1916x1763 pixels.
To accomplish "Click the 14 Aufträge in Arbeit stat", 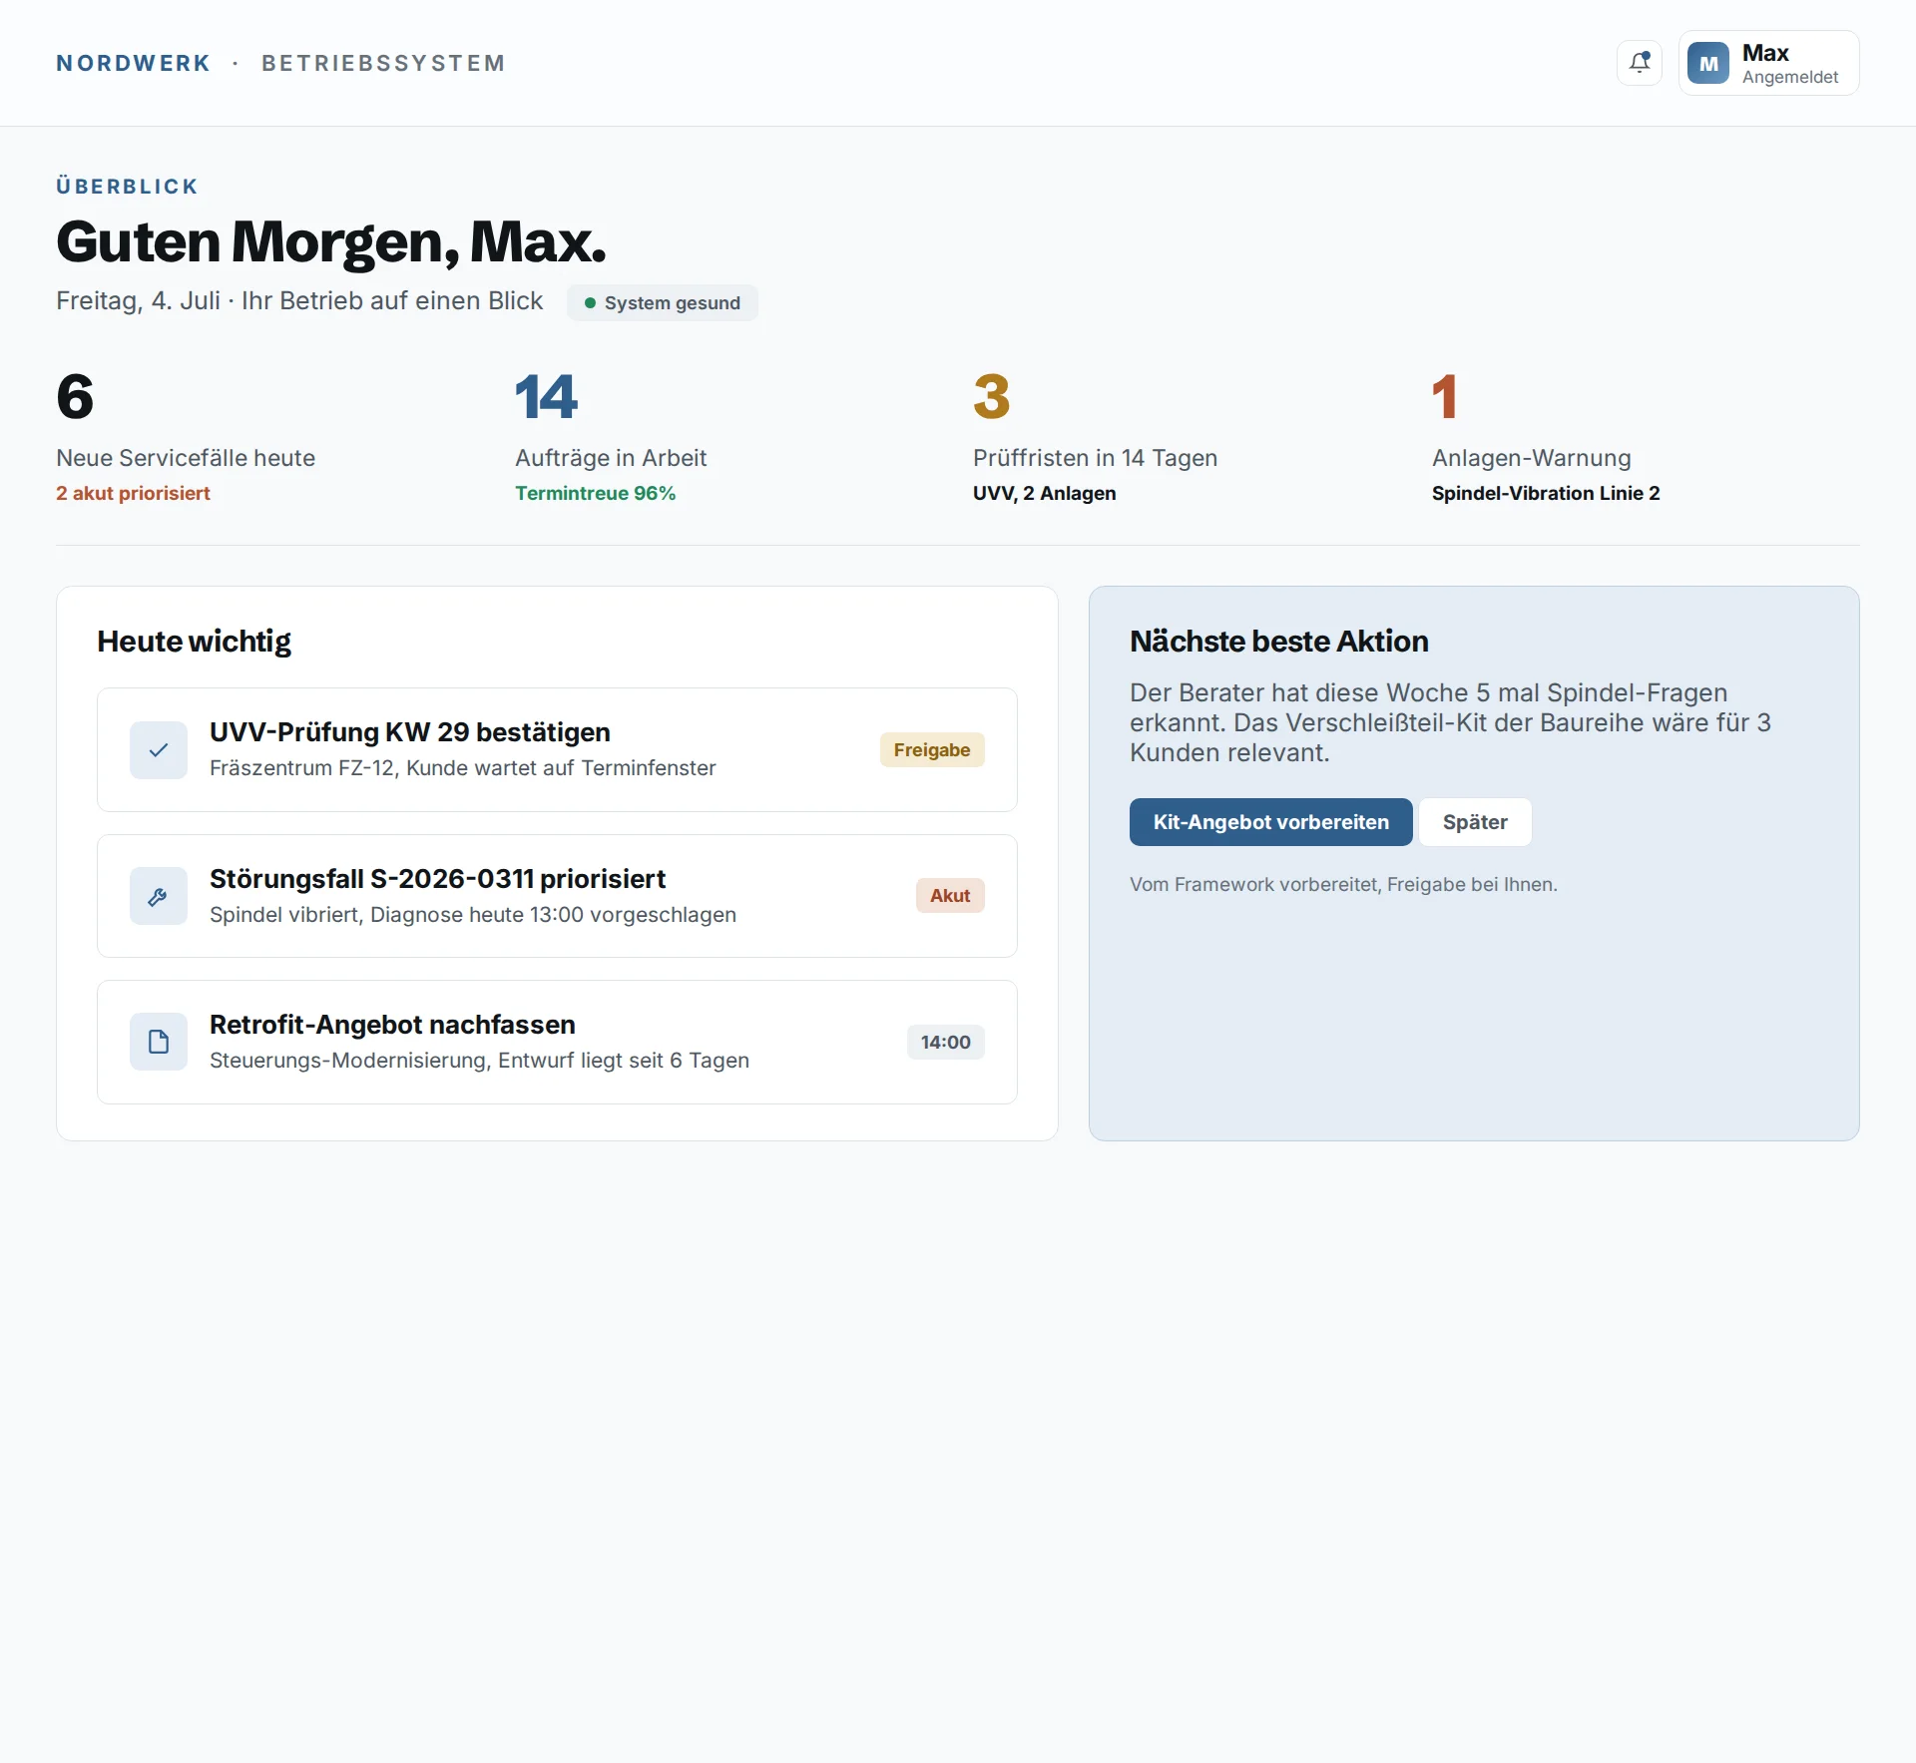I will [611, 436].
